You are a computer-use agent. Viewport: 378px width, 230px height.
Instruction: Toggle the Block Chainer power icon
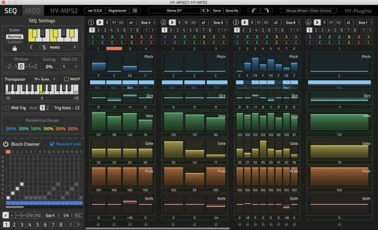(6, 144)
